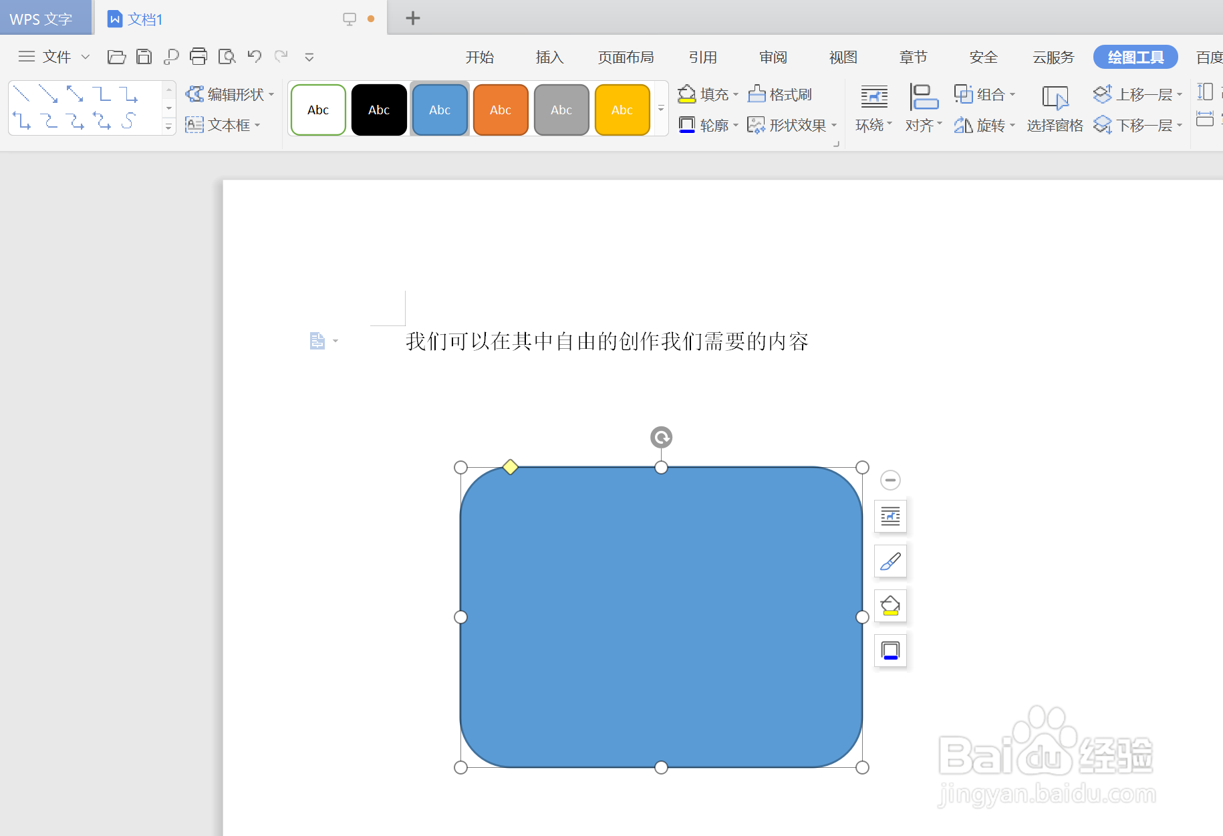Select the S-shaped curve shape
The width and height of the screenshot is (1223, 836).
pos(128,121)
